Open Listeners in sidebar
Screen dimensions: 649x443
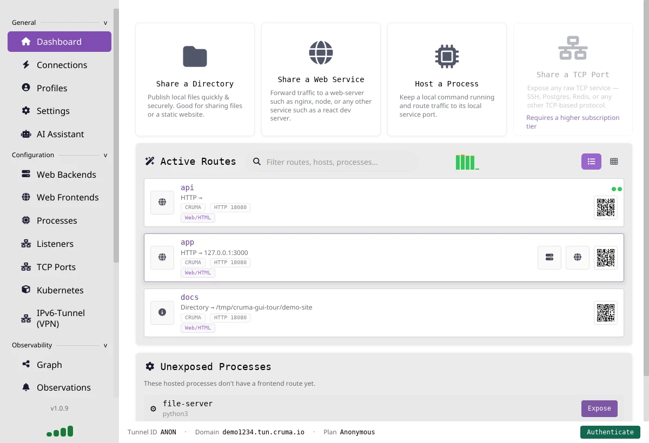click(x=59, y=244)
